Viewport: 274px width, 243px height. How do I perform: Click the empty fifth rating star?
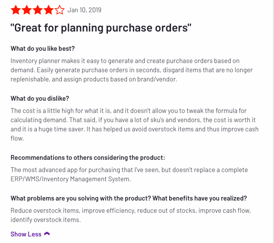(60, 10)
